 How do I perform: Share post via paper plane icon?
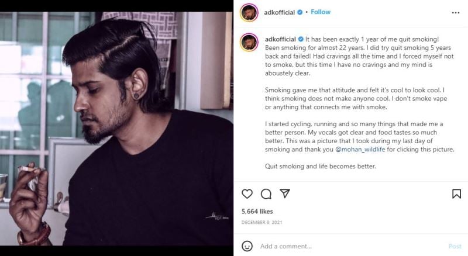[285, 193]
